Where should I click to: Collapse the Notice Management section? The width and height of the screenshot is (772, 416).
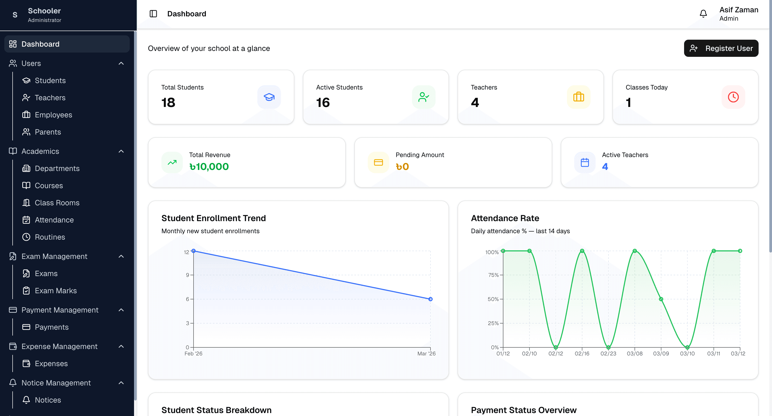[121, 383]
